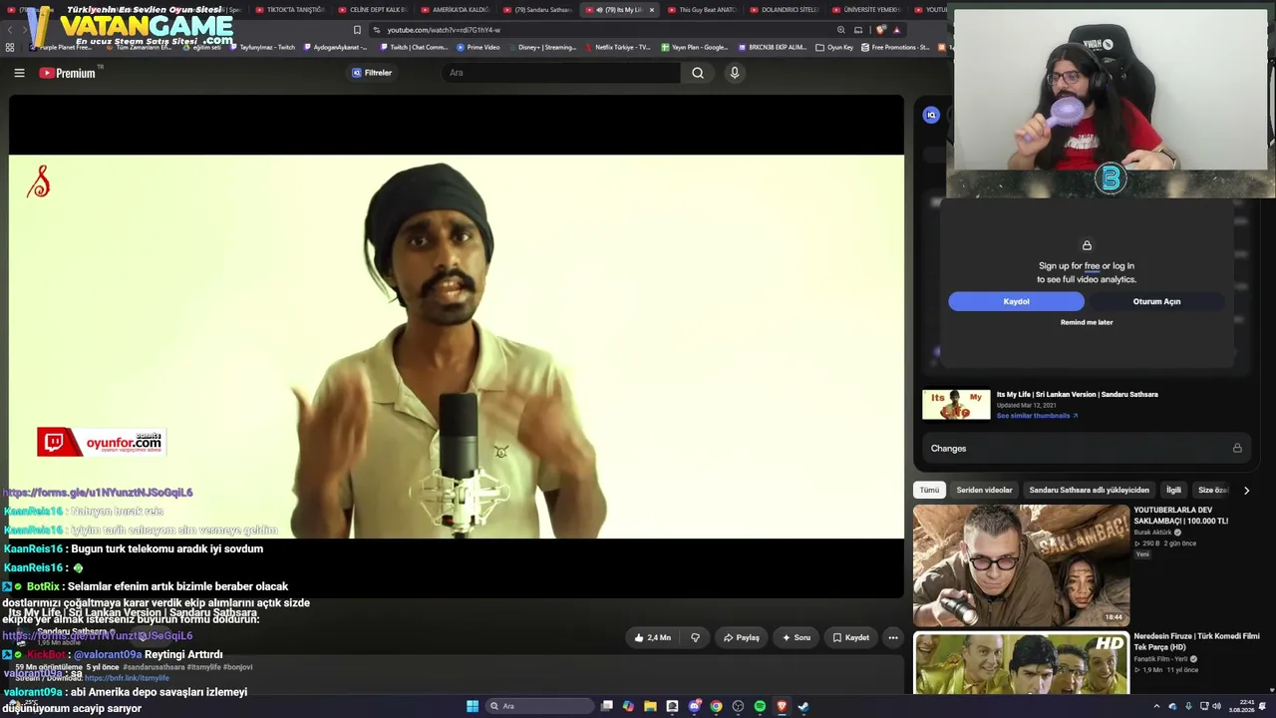The image size is (1276, 718).
Task: Switch to the DOLANDIRICI SİTELER browser tab
Action: coord(785,10)
